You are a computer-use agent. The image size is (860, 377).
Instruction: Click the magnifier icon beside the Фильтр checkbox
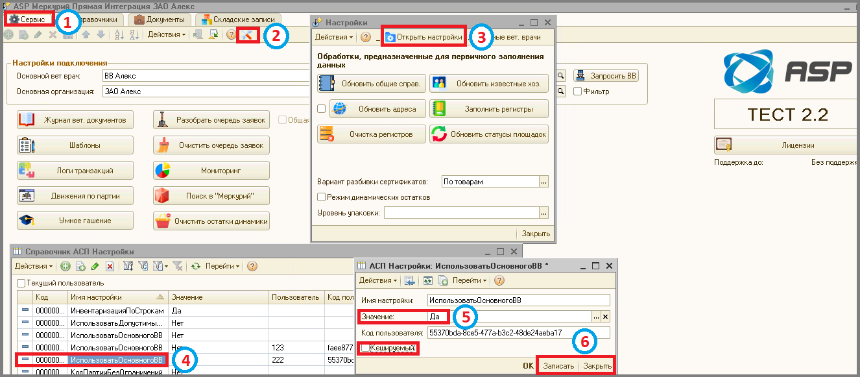point(562,91)
